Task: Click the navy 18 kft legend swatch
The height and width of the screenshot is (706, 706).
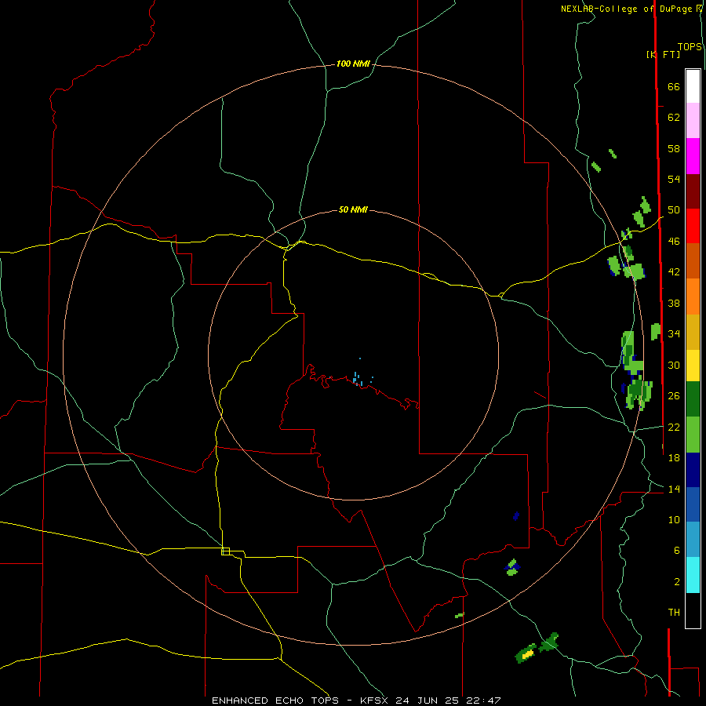Action: point(693,470)
